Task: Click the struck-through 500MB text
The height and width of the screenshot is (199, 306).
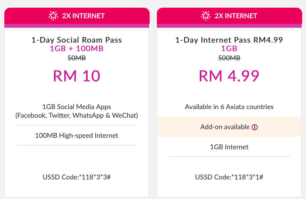Action: 229,58
